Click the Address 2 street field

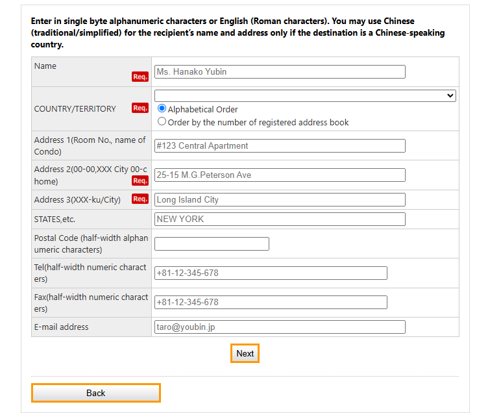(280, 175)
